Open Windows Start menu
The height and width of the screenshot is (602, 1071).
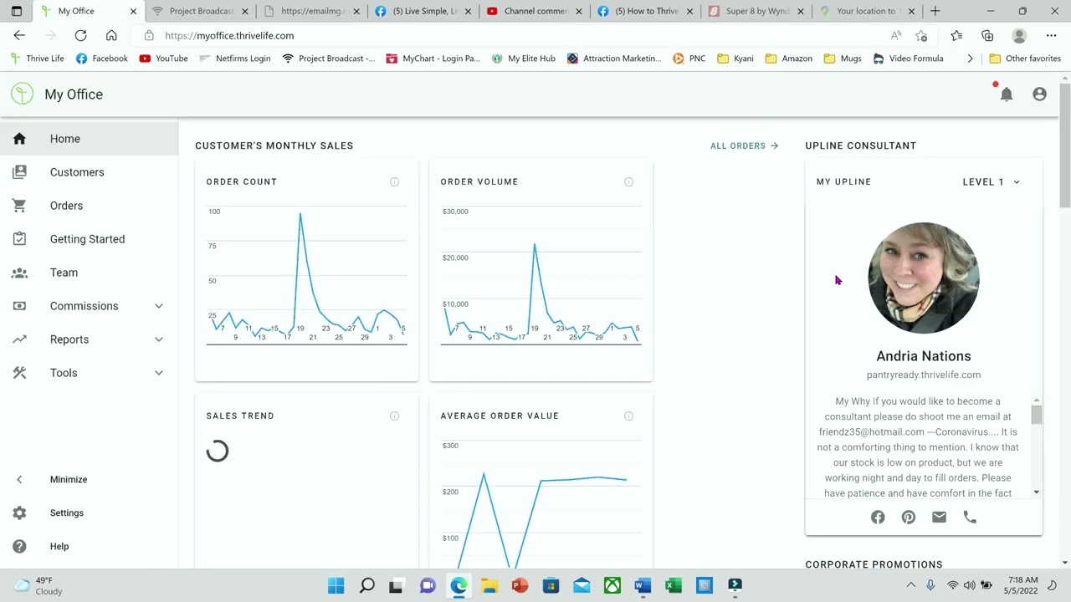pos(336,585)
